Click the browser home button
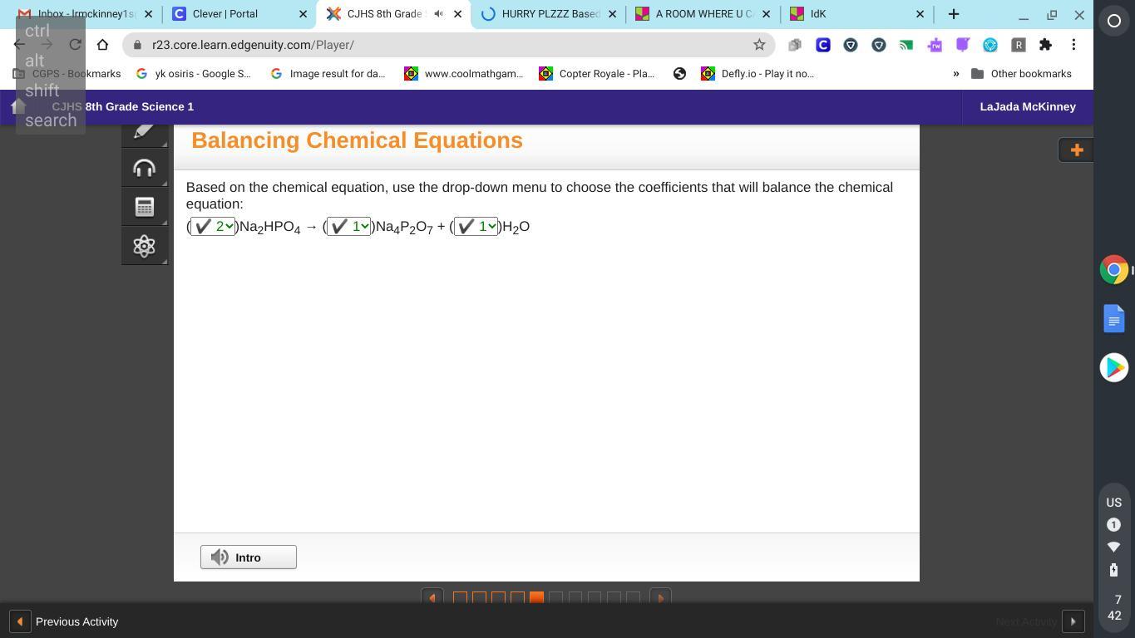This screenshot has width=1135, height=638. [102, 45]
